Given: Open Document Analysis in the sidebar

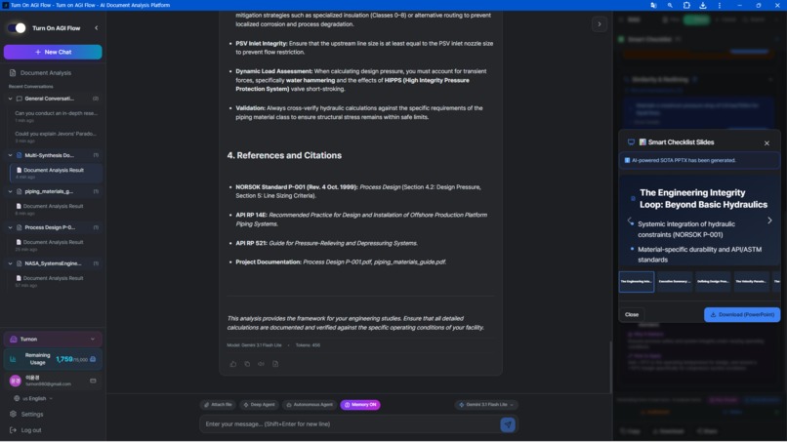Looking at the screenshot, I should (x=46, y=73).
